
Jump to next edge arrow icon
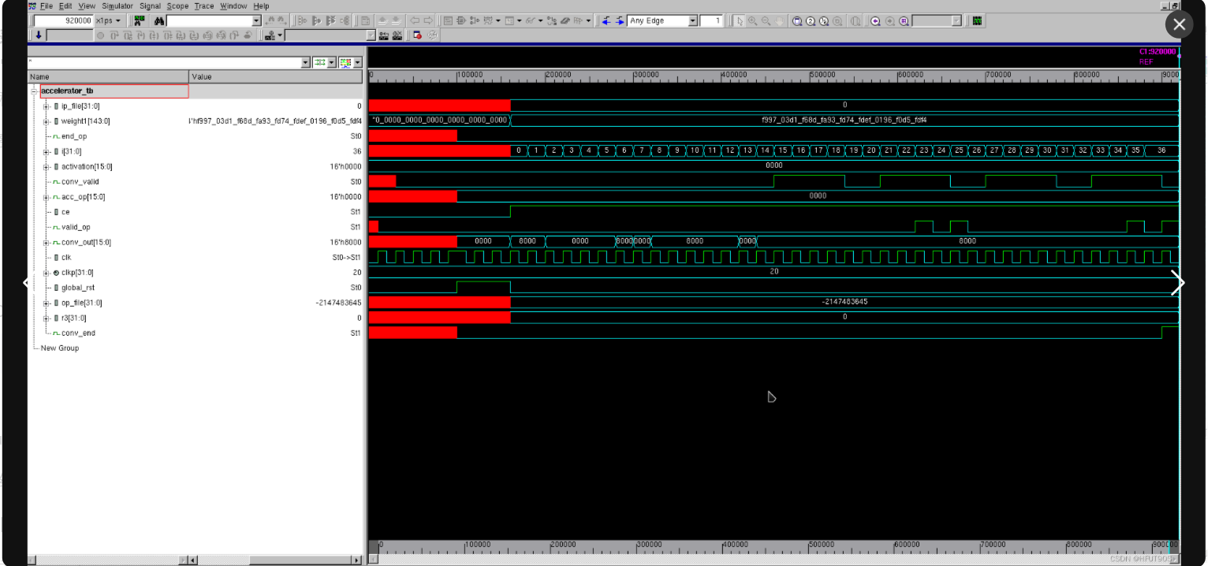pyautogui.click(x=620, y=20)
